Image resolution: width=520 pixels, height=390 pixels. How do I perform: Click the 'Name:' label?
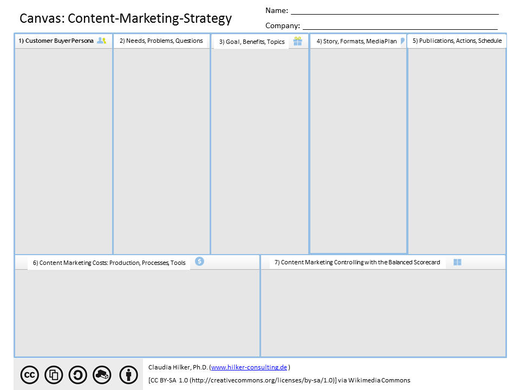[x=277, y=11]
